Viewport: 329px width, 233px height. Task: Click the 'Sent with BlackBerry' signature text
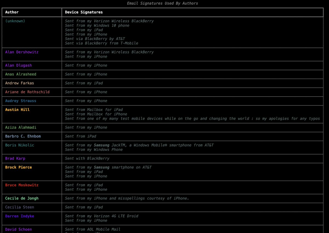pyautogui.click(x=87, y=158)
